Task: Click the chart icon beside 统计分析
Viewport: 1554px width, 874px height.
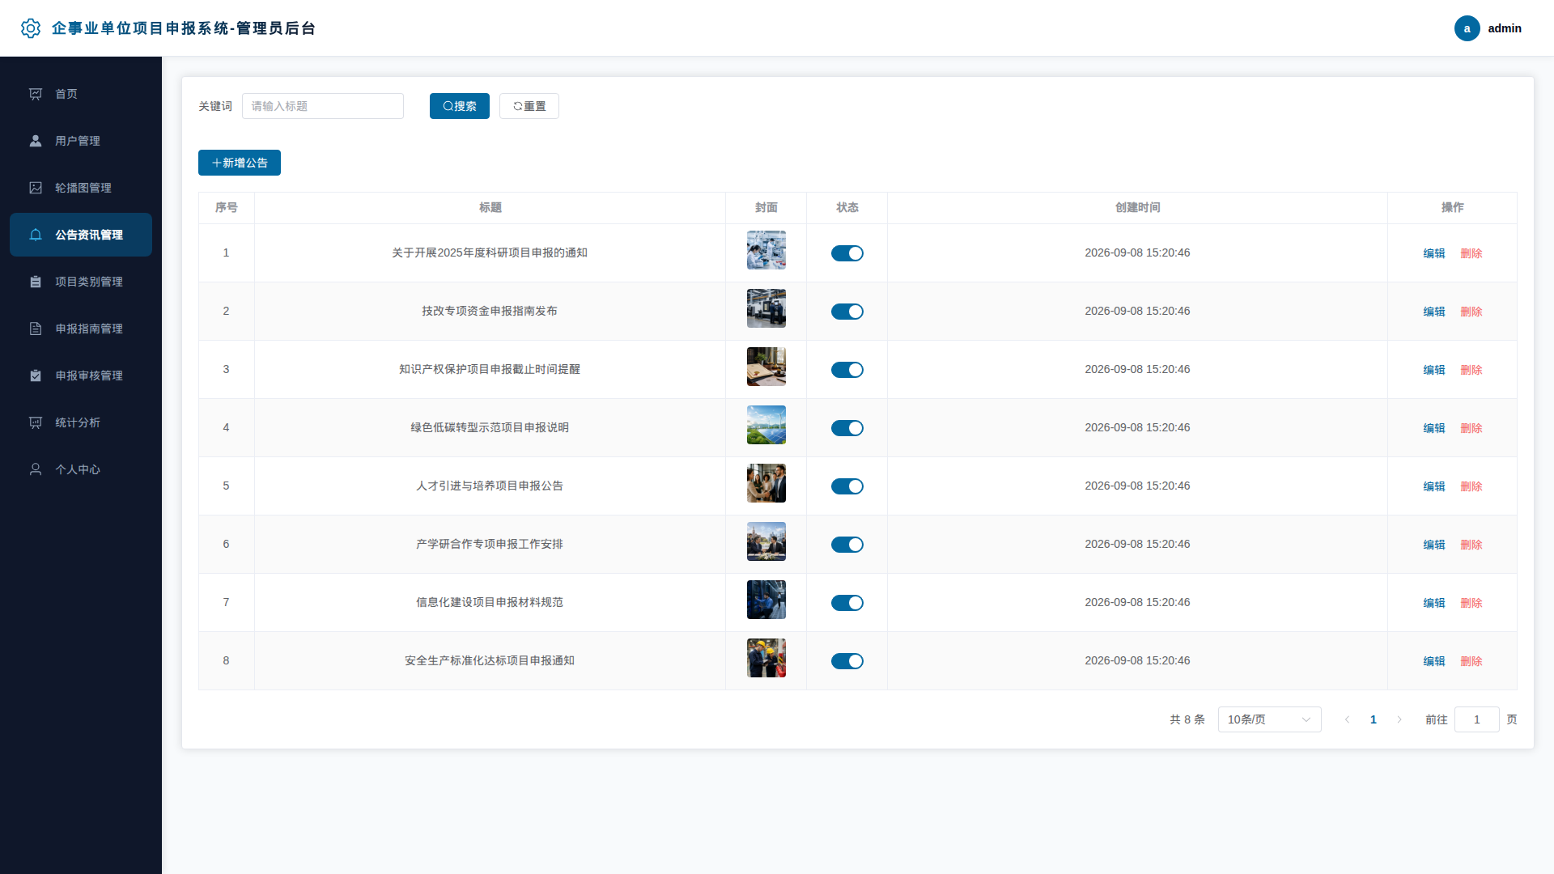Action: [36, 422]
